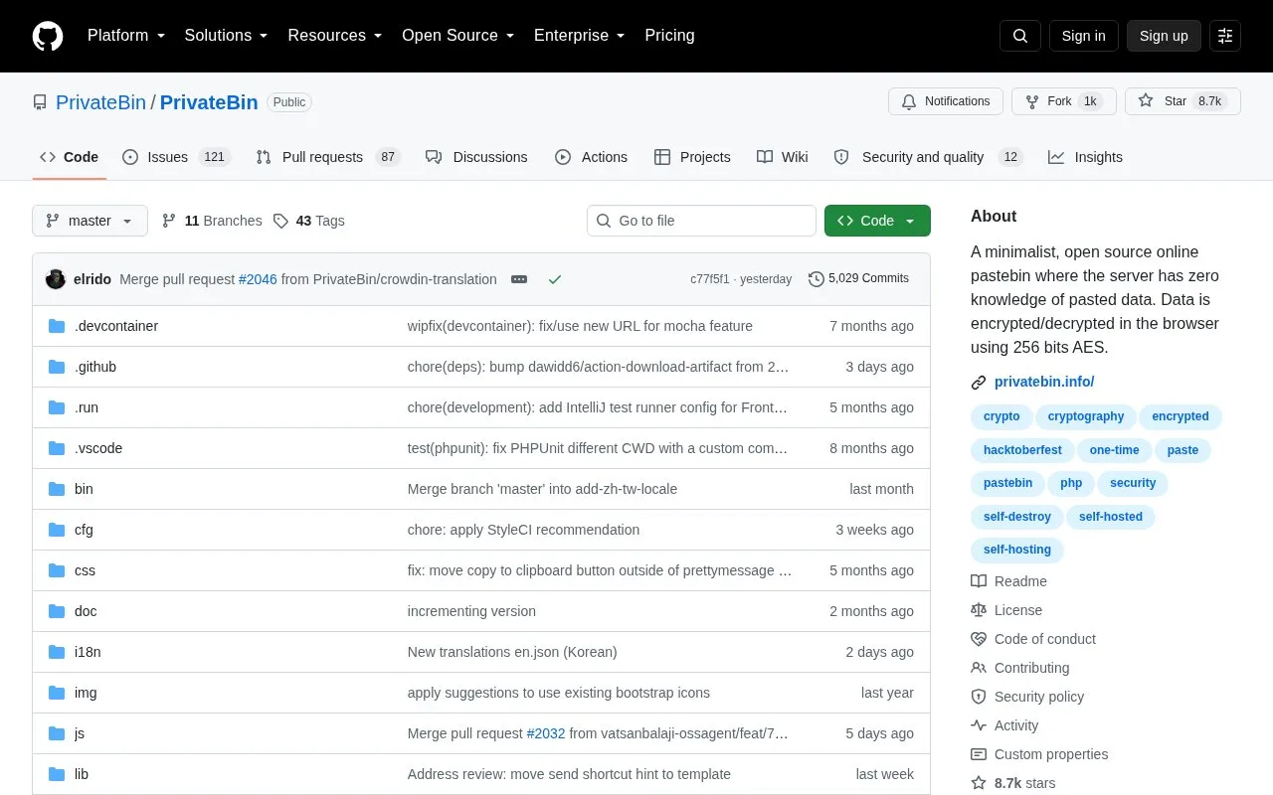Open the GitHub logo home link
This screenshot has height=795, width=1273.
(48, 36)
